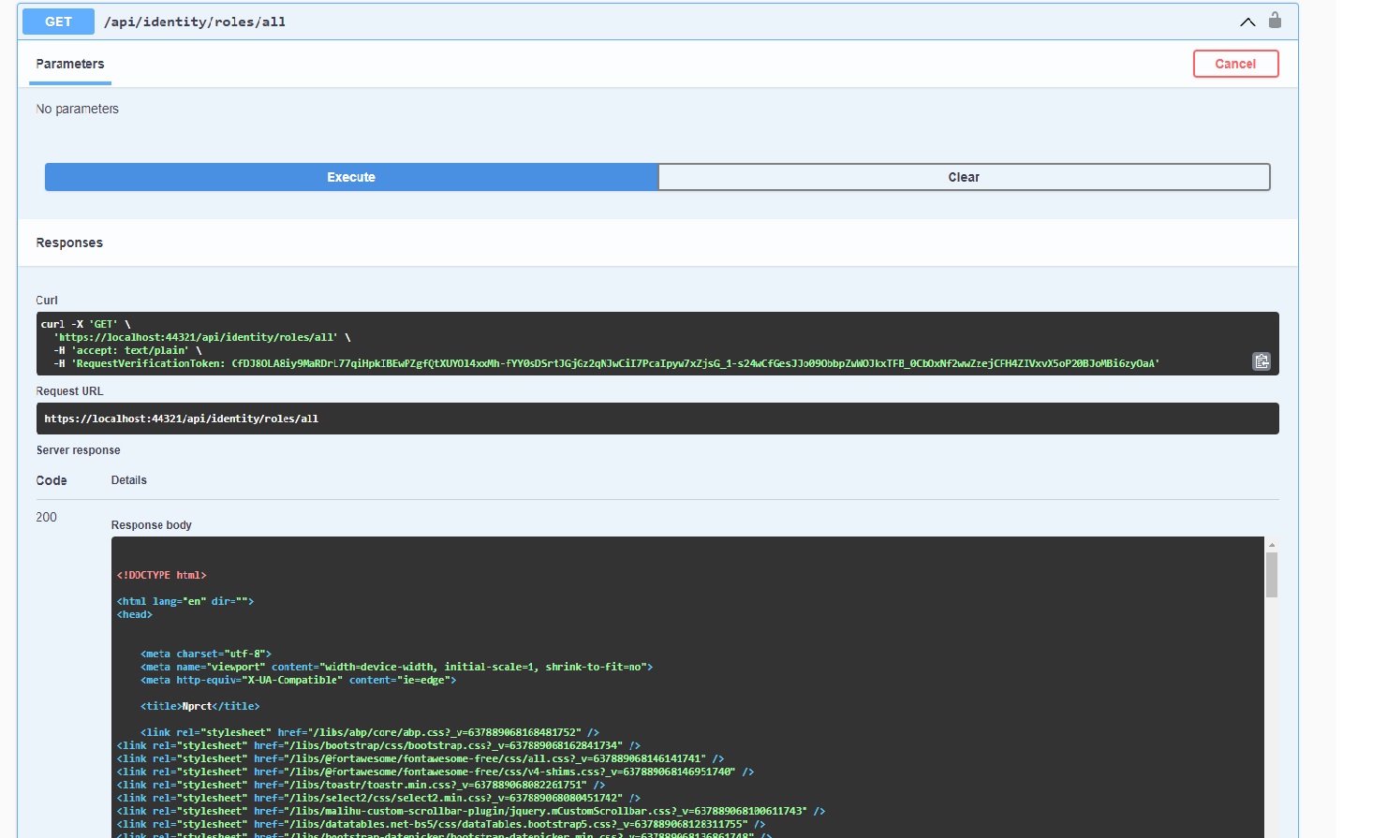Click the meta charset="utf-8" line

(x=206, y=654)
